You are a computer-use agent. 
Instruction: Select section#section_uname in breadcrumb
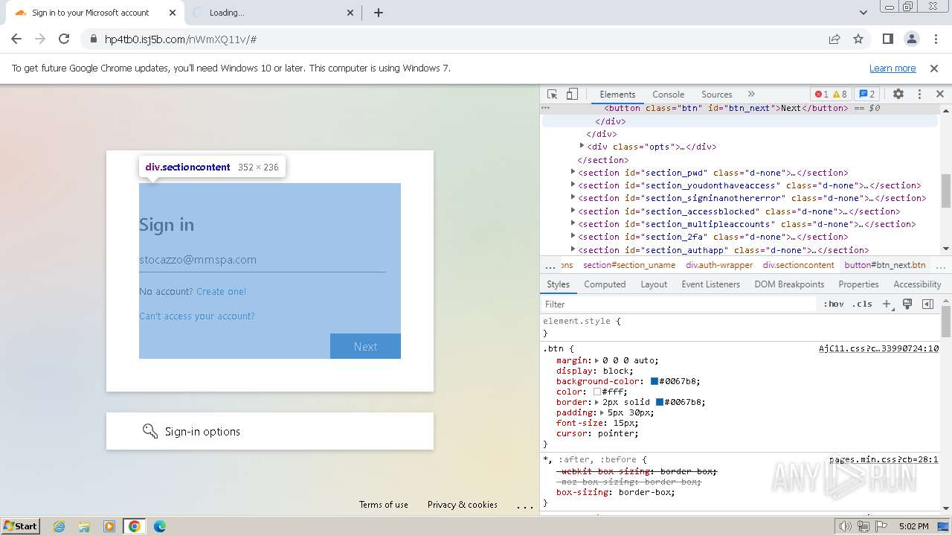[x=629, y=265]
